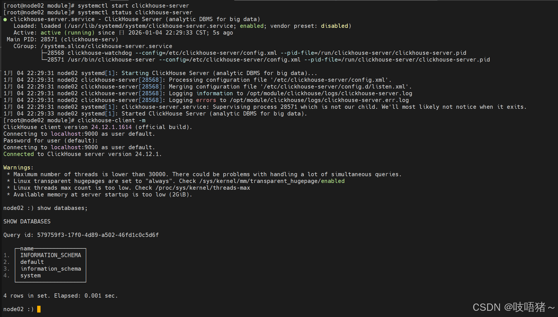The height and width of the screenshot is (317, 558).
Task: Click the red 'errors' word in log line
Action: tap(206, 100)
